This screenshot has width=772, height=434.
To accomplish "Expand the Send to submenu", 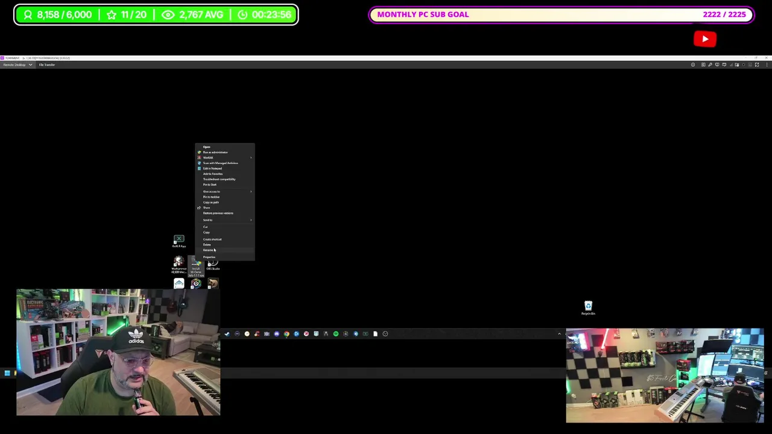I will 224,220.
